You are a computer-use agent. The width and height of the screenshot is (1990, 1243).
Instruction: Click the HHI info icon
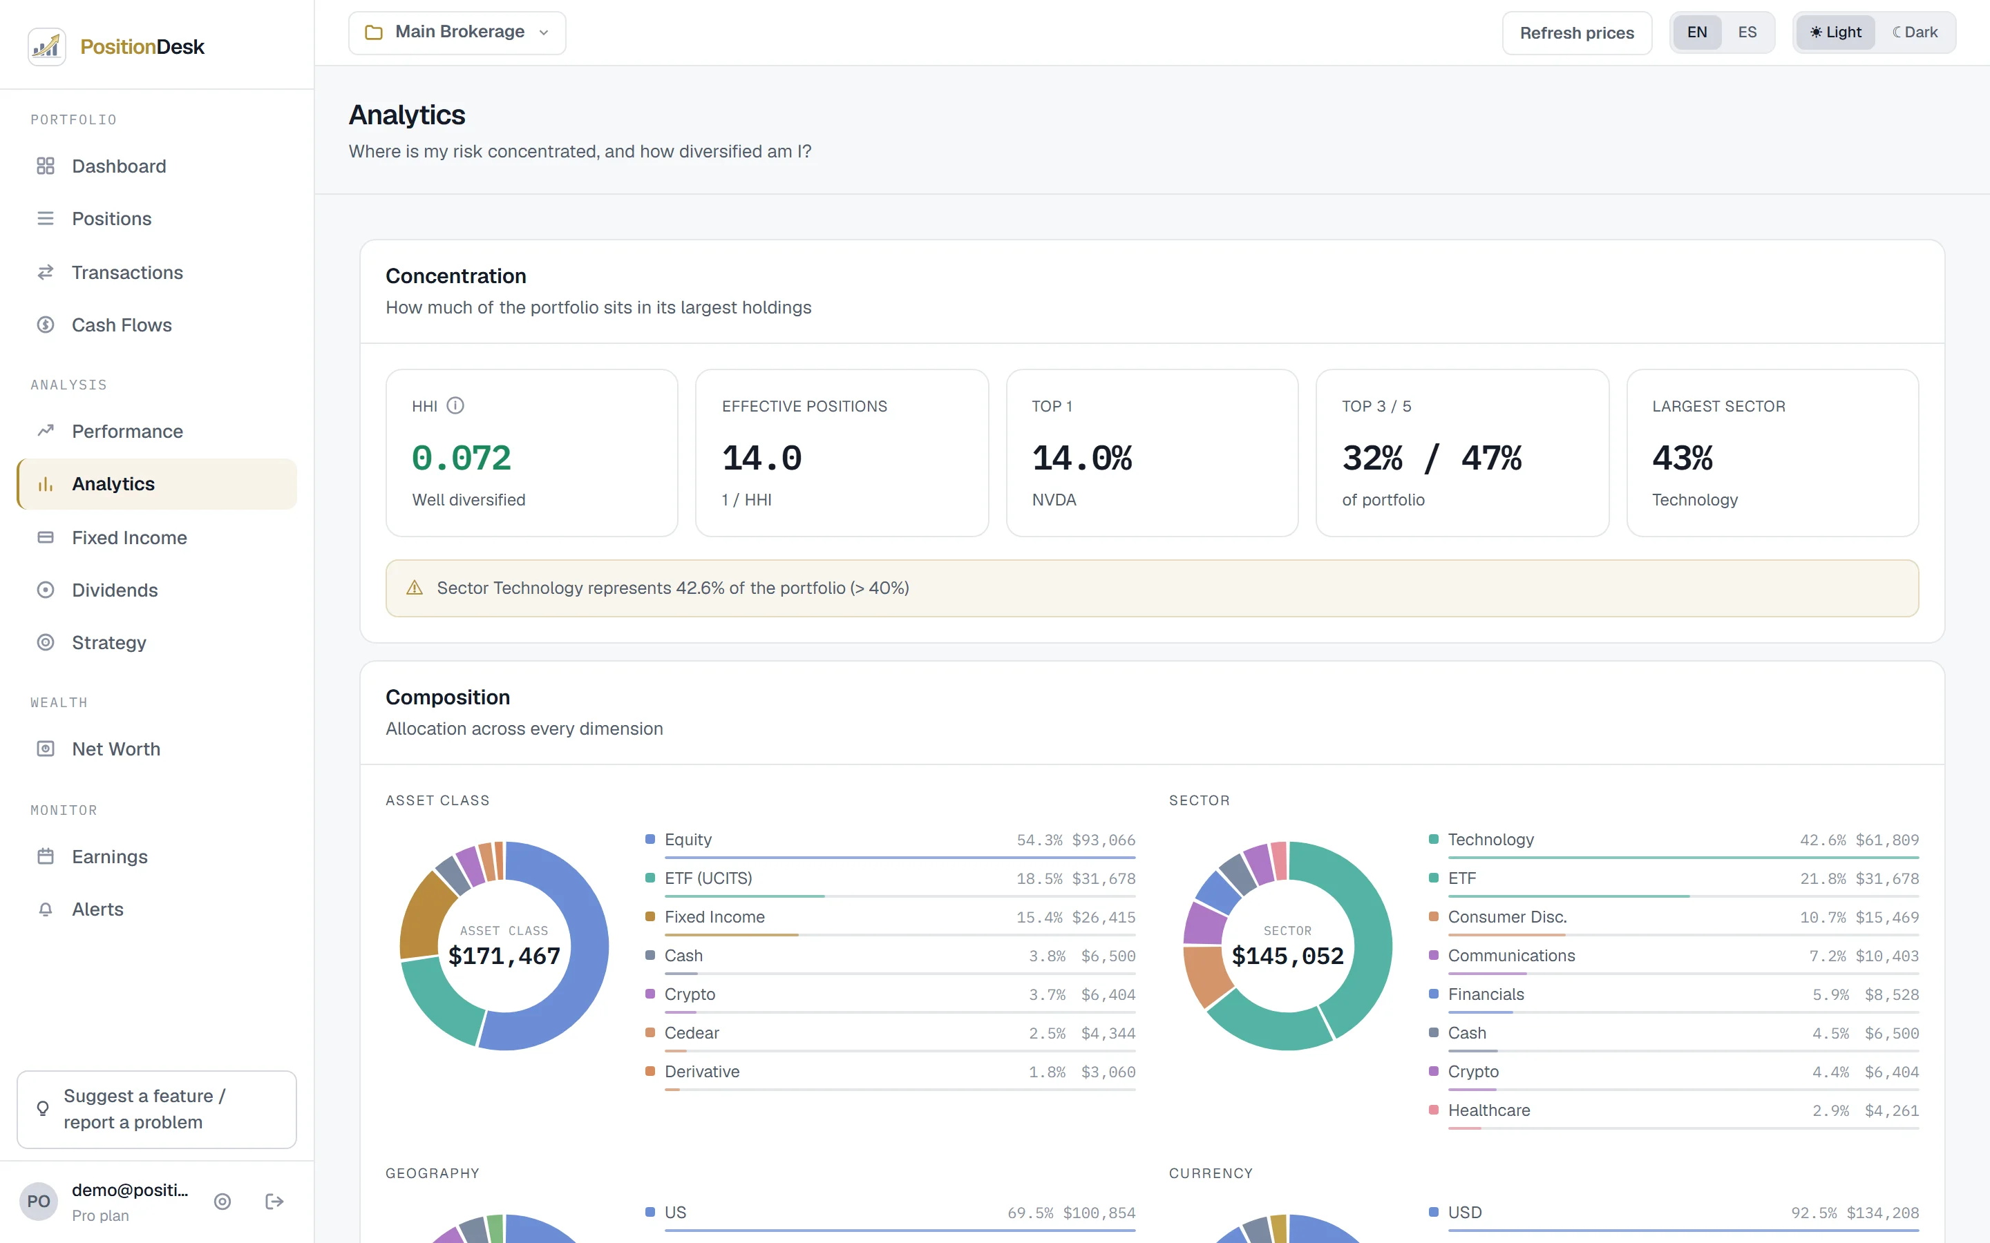pos(455,405)
